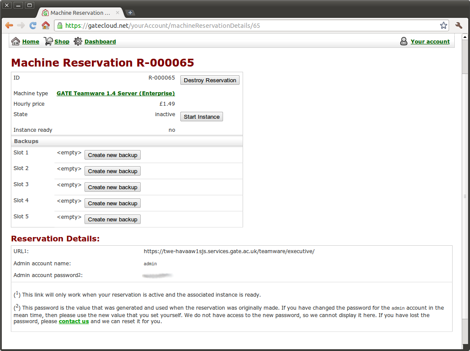Open a new browser tab
This screenshot has height=351, width=470.
(130, 13)
